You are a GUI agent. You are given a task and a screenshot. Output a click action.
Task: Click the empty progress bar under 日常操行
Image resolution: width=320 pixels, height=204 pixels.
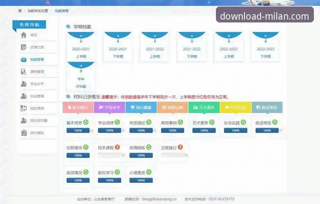pos(173,155)
